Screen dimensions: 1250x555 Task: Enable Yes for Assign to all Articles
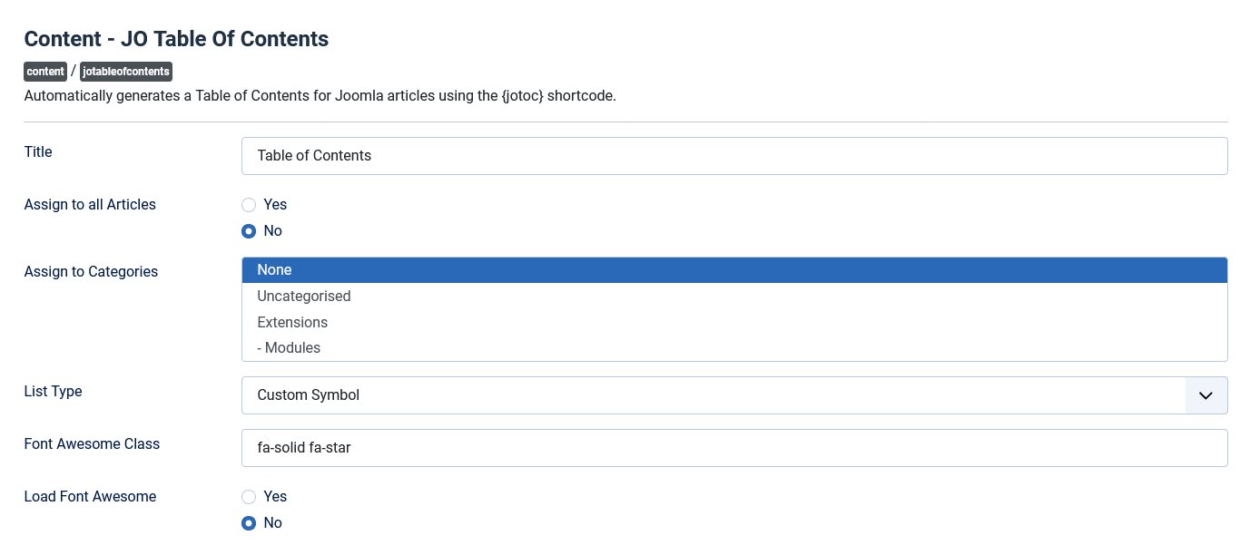point(249,204)
